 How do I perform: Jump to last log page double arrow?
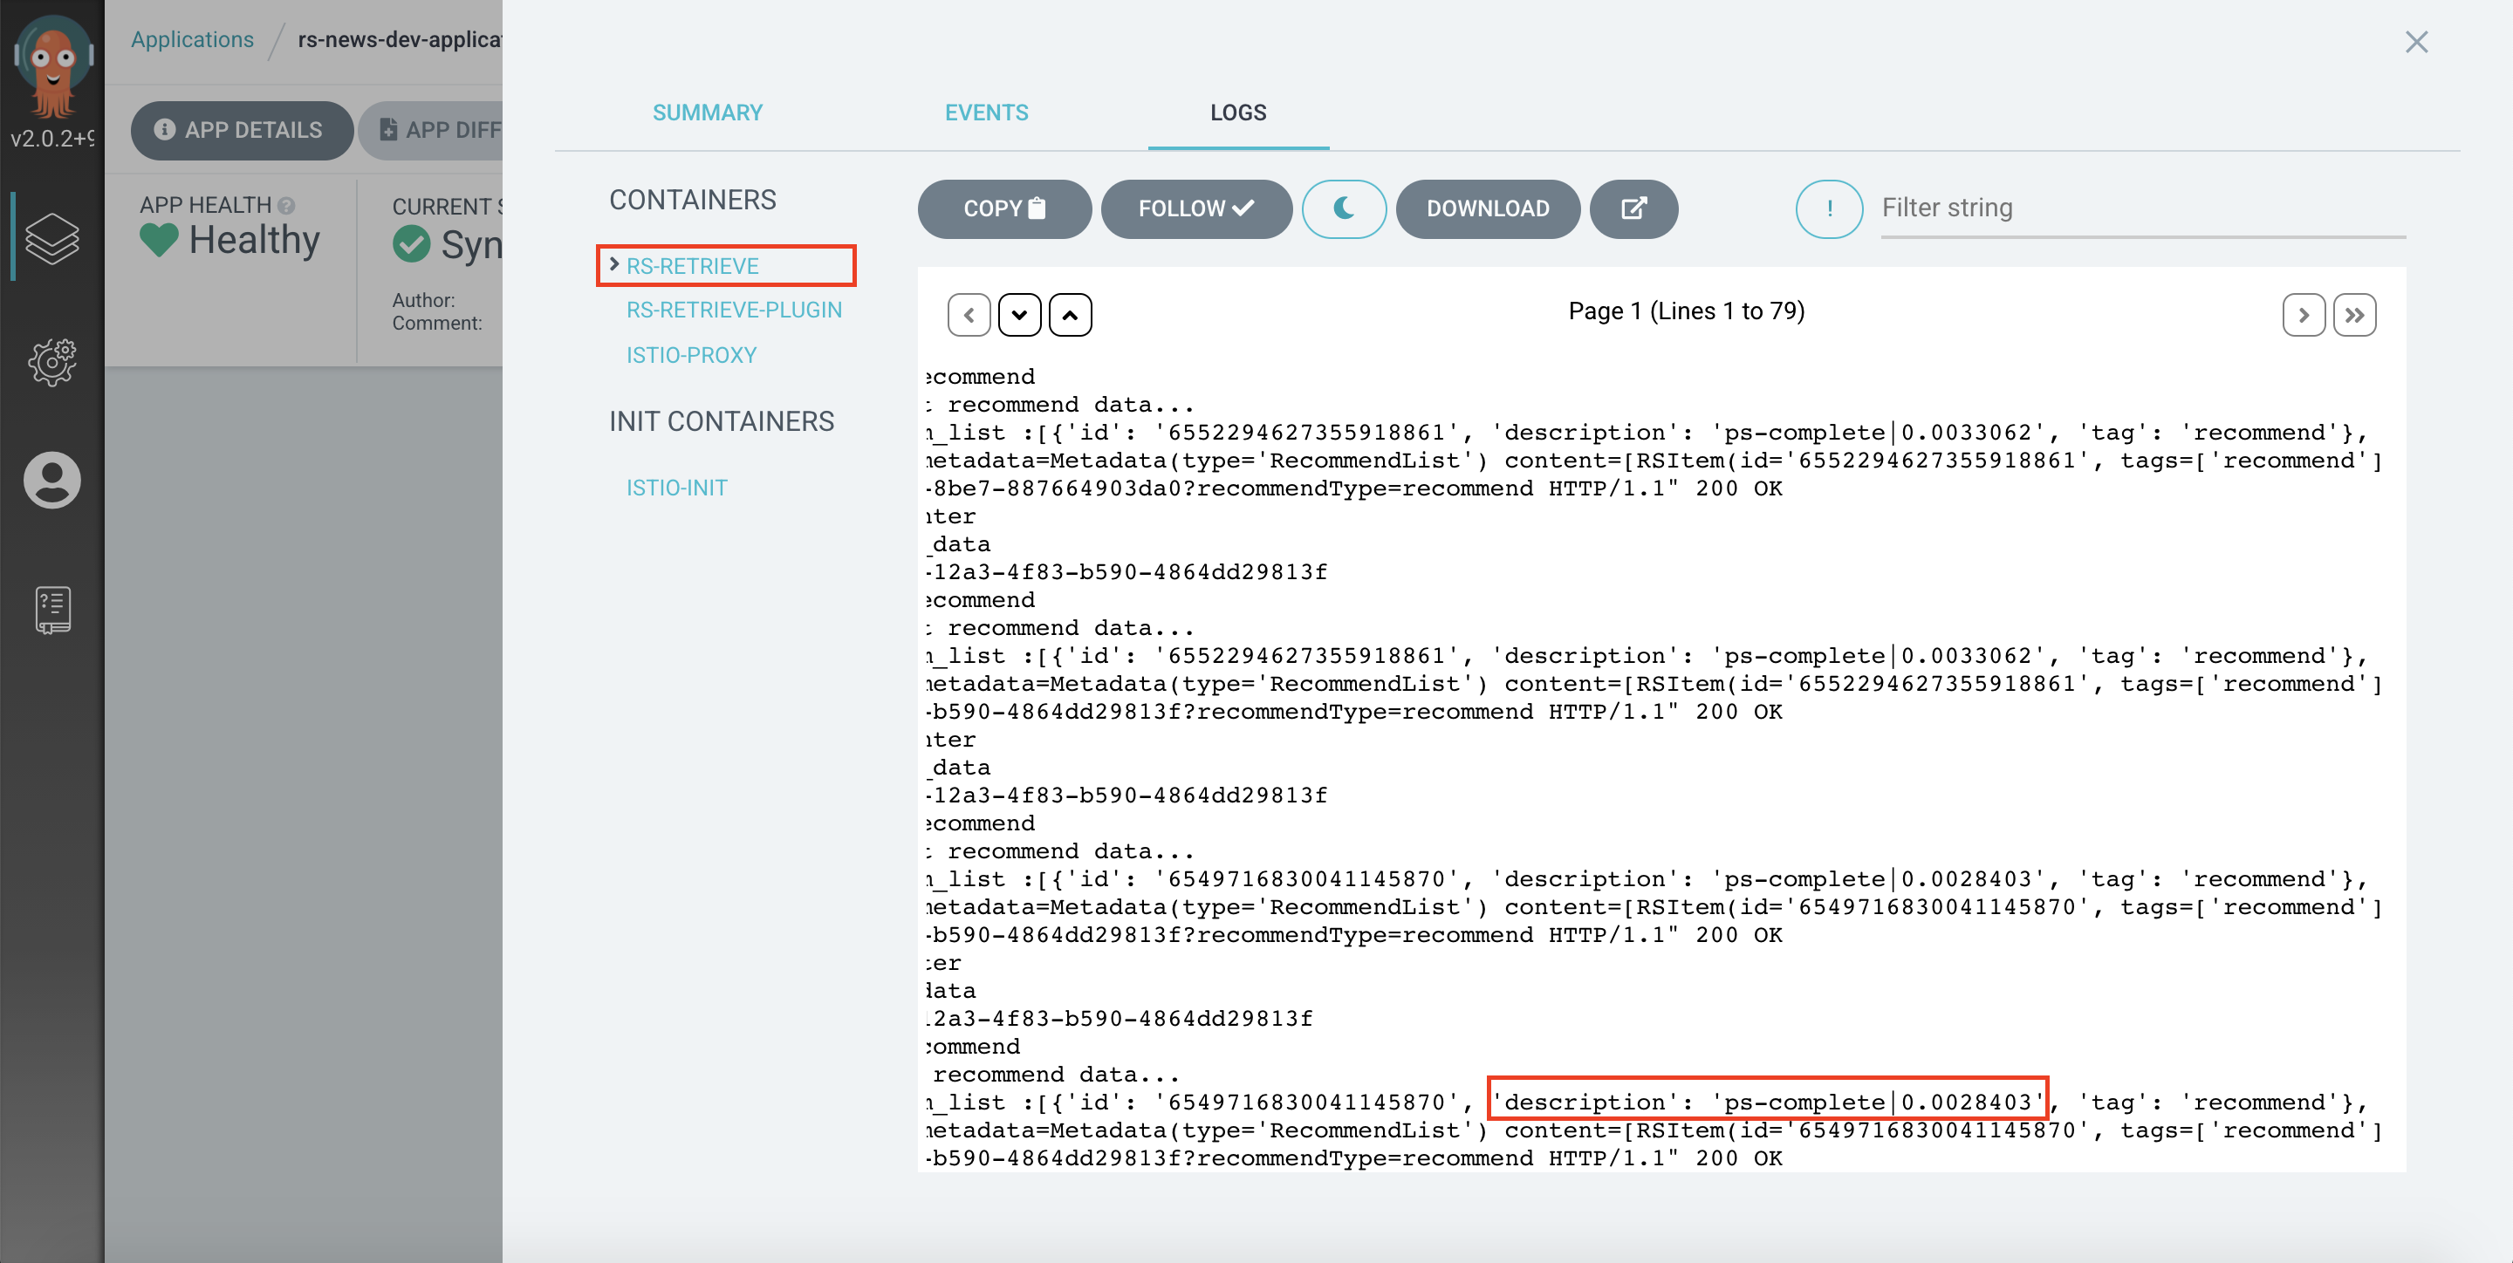2354,315
